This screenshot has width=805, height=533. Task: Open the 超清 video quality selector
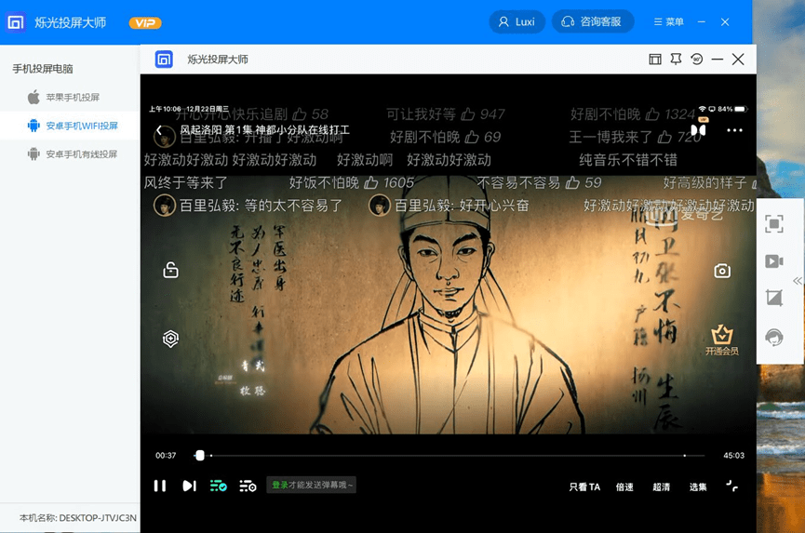[662, 486]
